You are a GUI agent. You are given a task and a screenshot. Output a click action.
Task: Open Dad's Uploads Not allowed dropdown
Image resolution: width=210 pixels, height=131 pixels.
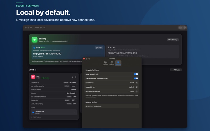(71, 93)
